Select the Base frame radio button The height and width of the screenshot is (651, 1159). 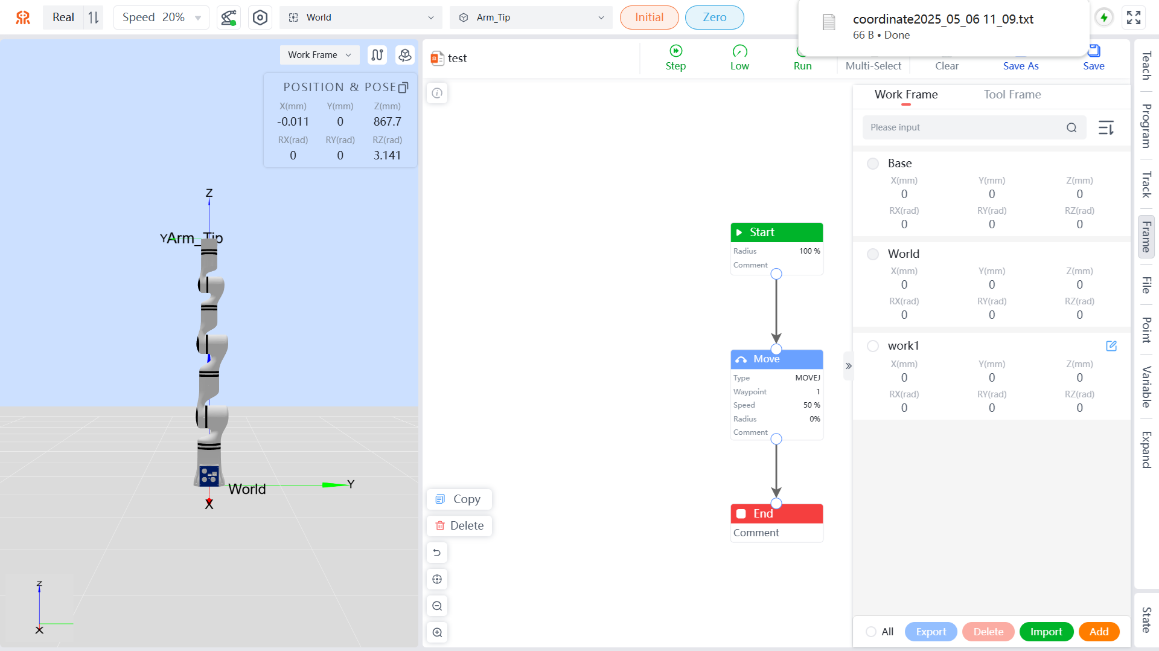click(x=873, y=164)
